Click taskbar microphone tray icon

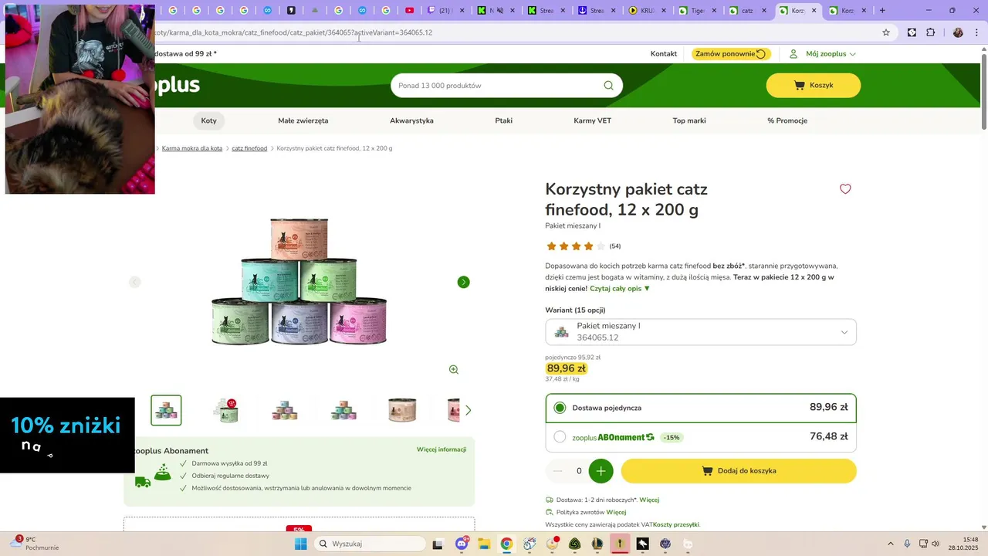pyautogui.click(x=907, y=544)
